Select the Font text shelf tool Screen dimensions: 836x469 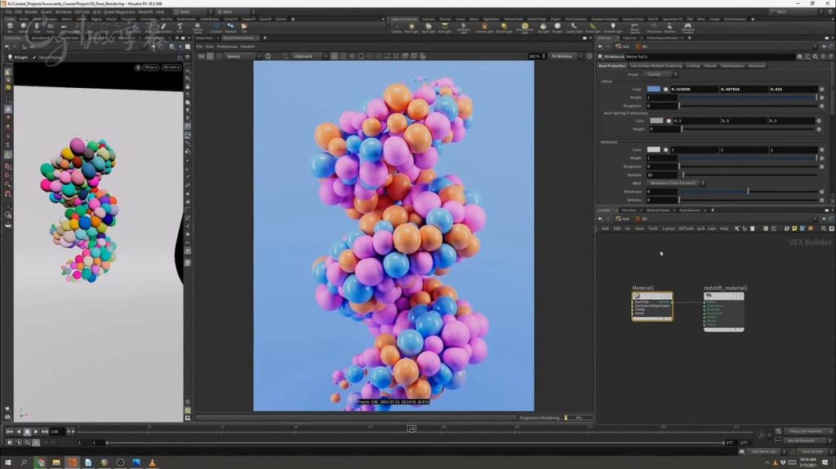[180, 27]
